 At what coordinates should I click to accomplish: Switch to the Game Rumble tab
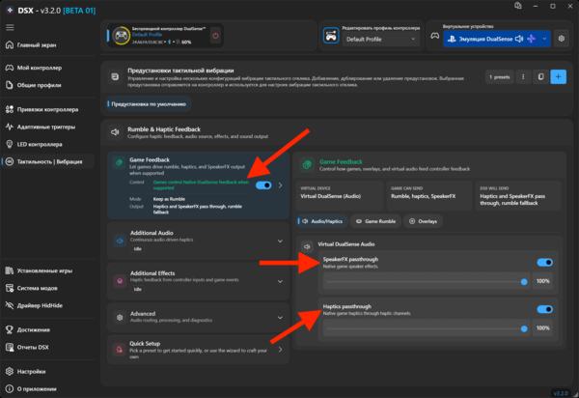(375, 221)
